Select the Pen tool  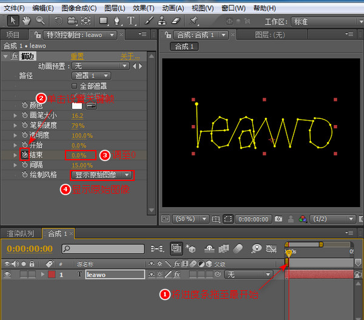(117, 21)
